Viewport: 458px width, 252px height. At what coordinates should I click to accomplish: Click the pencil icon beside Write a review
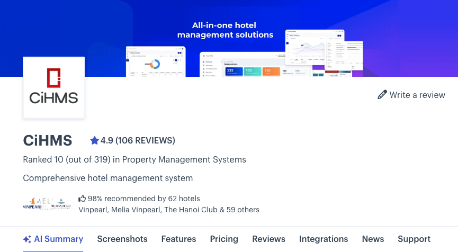(x=382, y=95)
